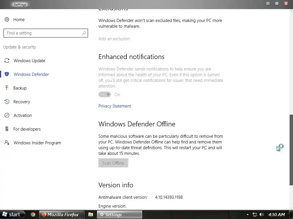Click the Scan Offline button
This screenshot has width=293, height=219.
113,163
